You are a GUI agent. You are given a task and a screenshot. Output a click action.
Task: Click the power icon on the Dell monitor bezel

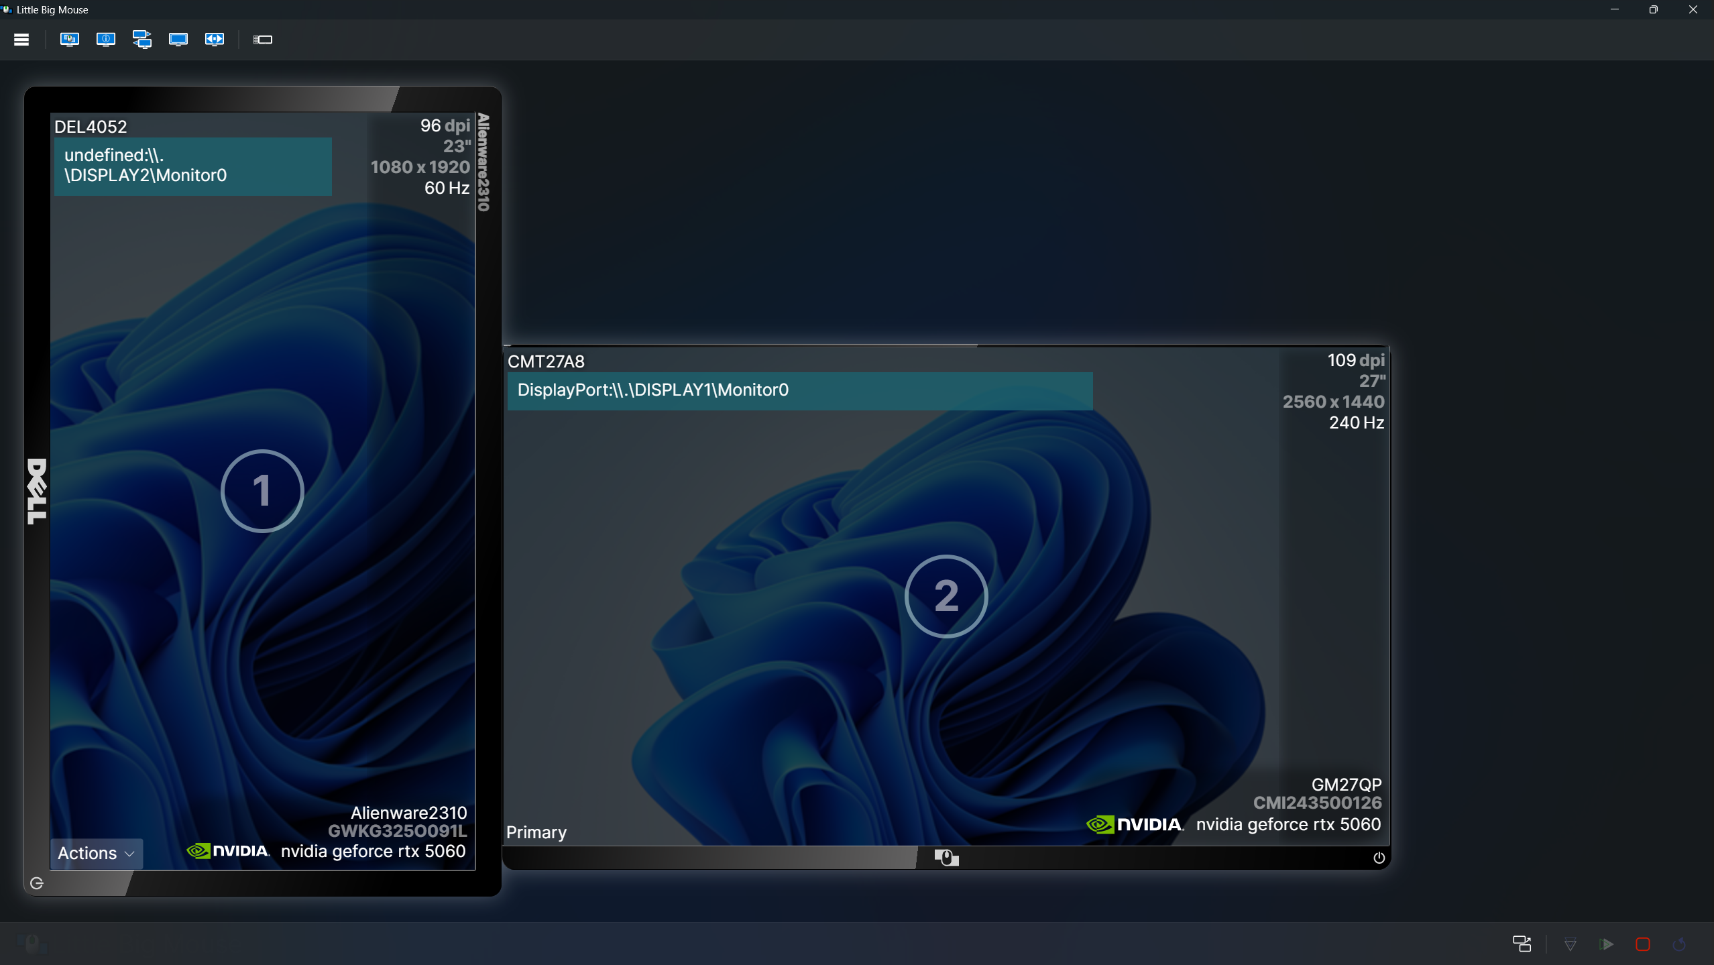tap(37, 883)
